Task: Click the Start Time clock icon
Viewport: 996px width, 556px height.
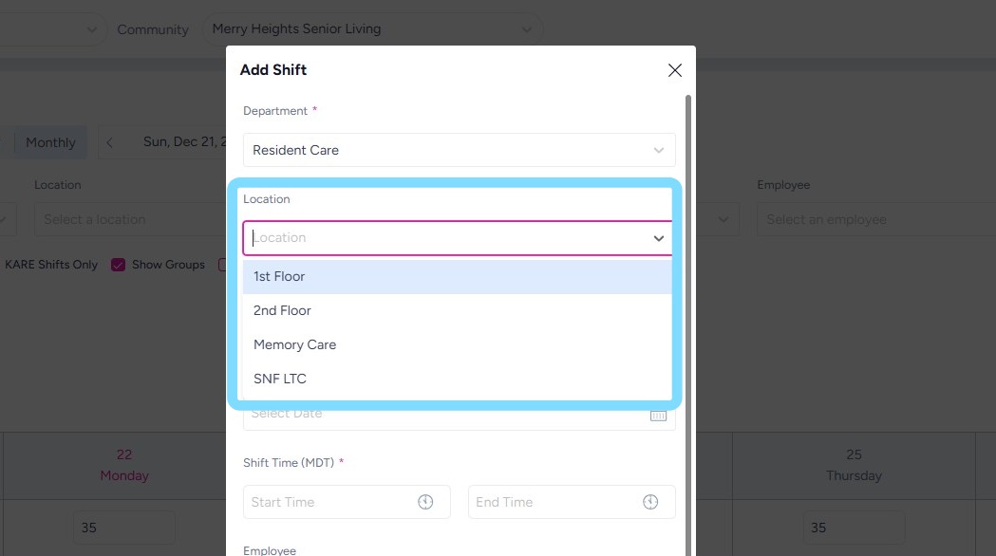Action: click(x=425, y=502)
